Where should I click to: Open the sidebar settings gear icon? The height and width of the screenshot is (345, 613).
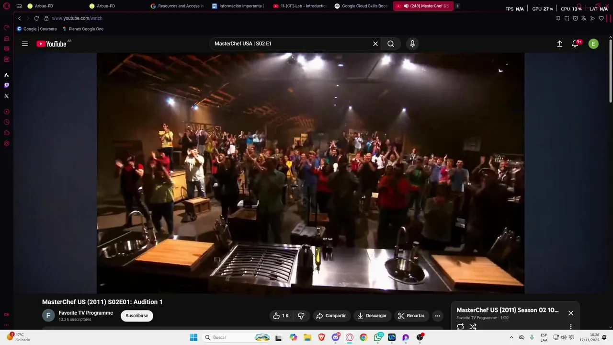7,143
